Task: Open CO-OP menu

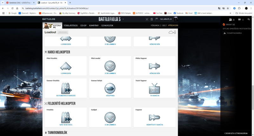Action: click(84, 26)
